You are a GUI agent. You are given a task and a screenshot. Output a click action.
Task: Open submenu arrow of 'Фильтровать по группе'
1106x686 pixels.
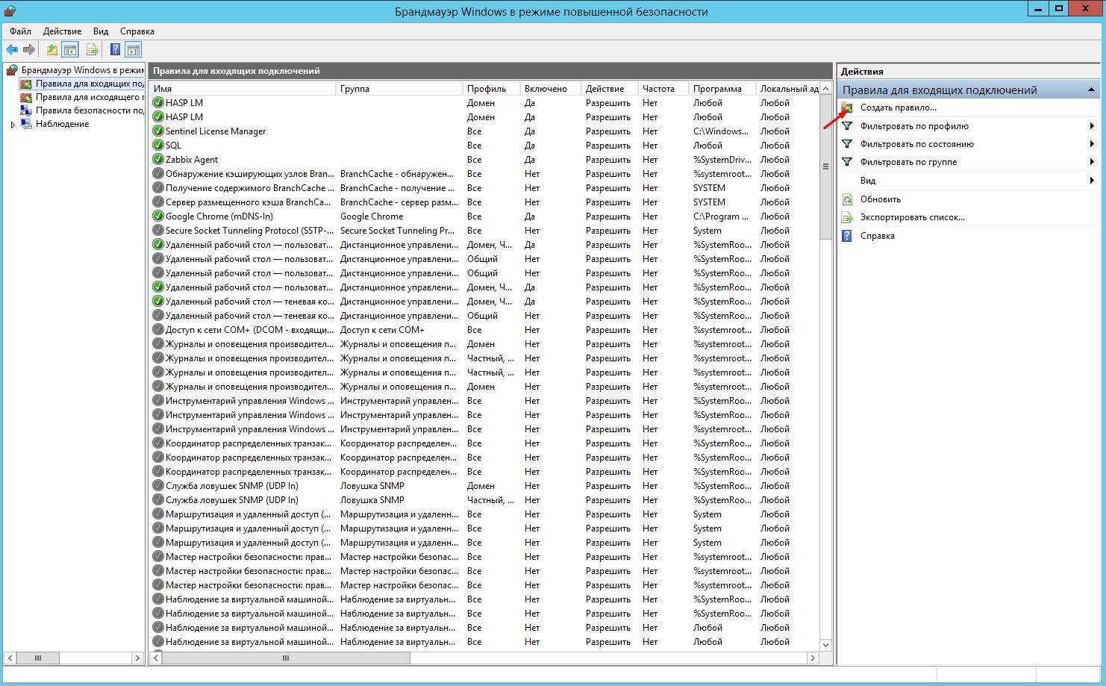coord(1092,162)
